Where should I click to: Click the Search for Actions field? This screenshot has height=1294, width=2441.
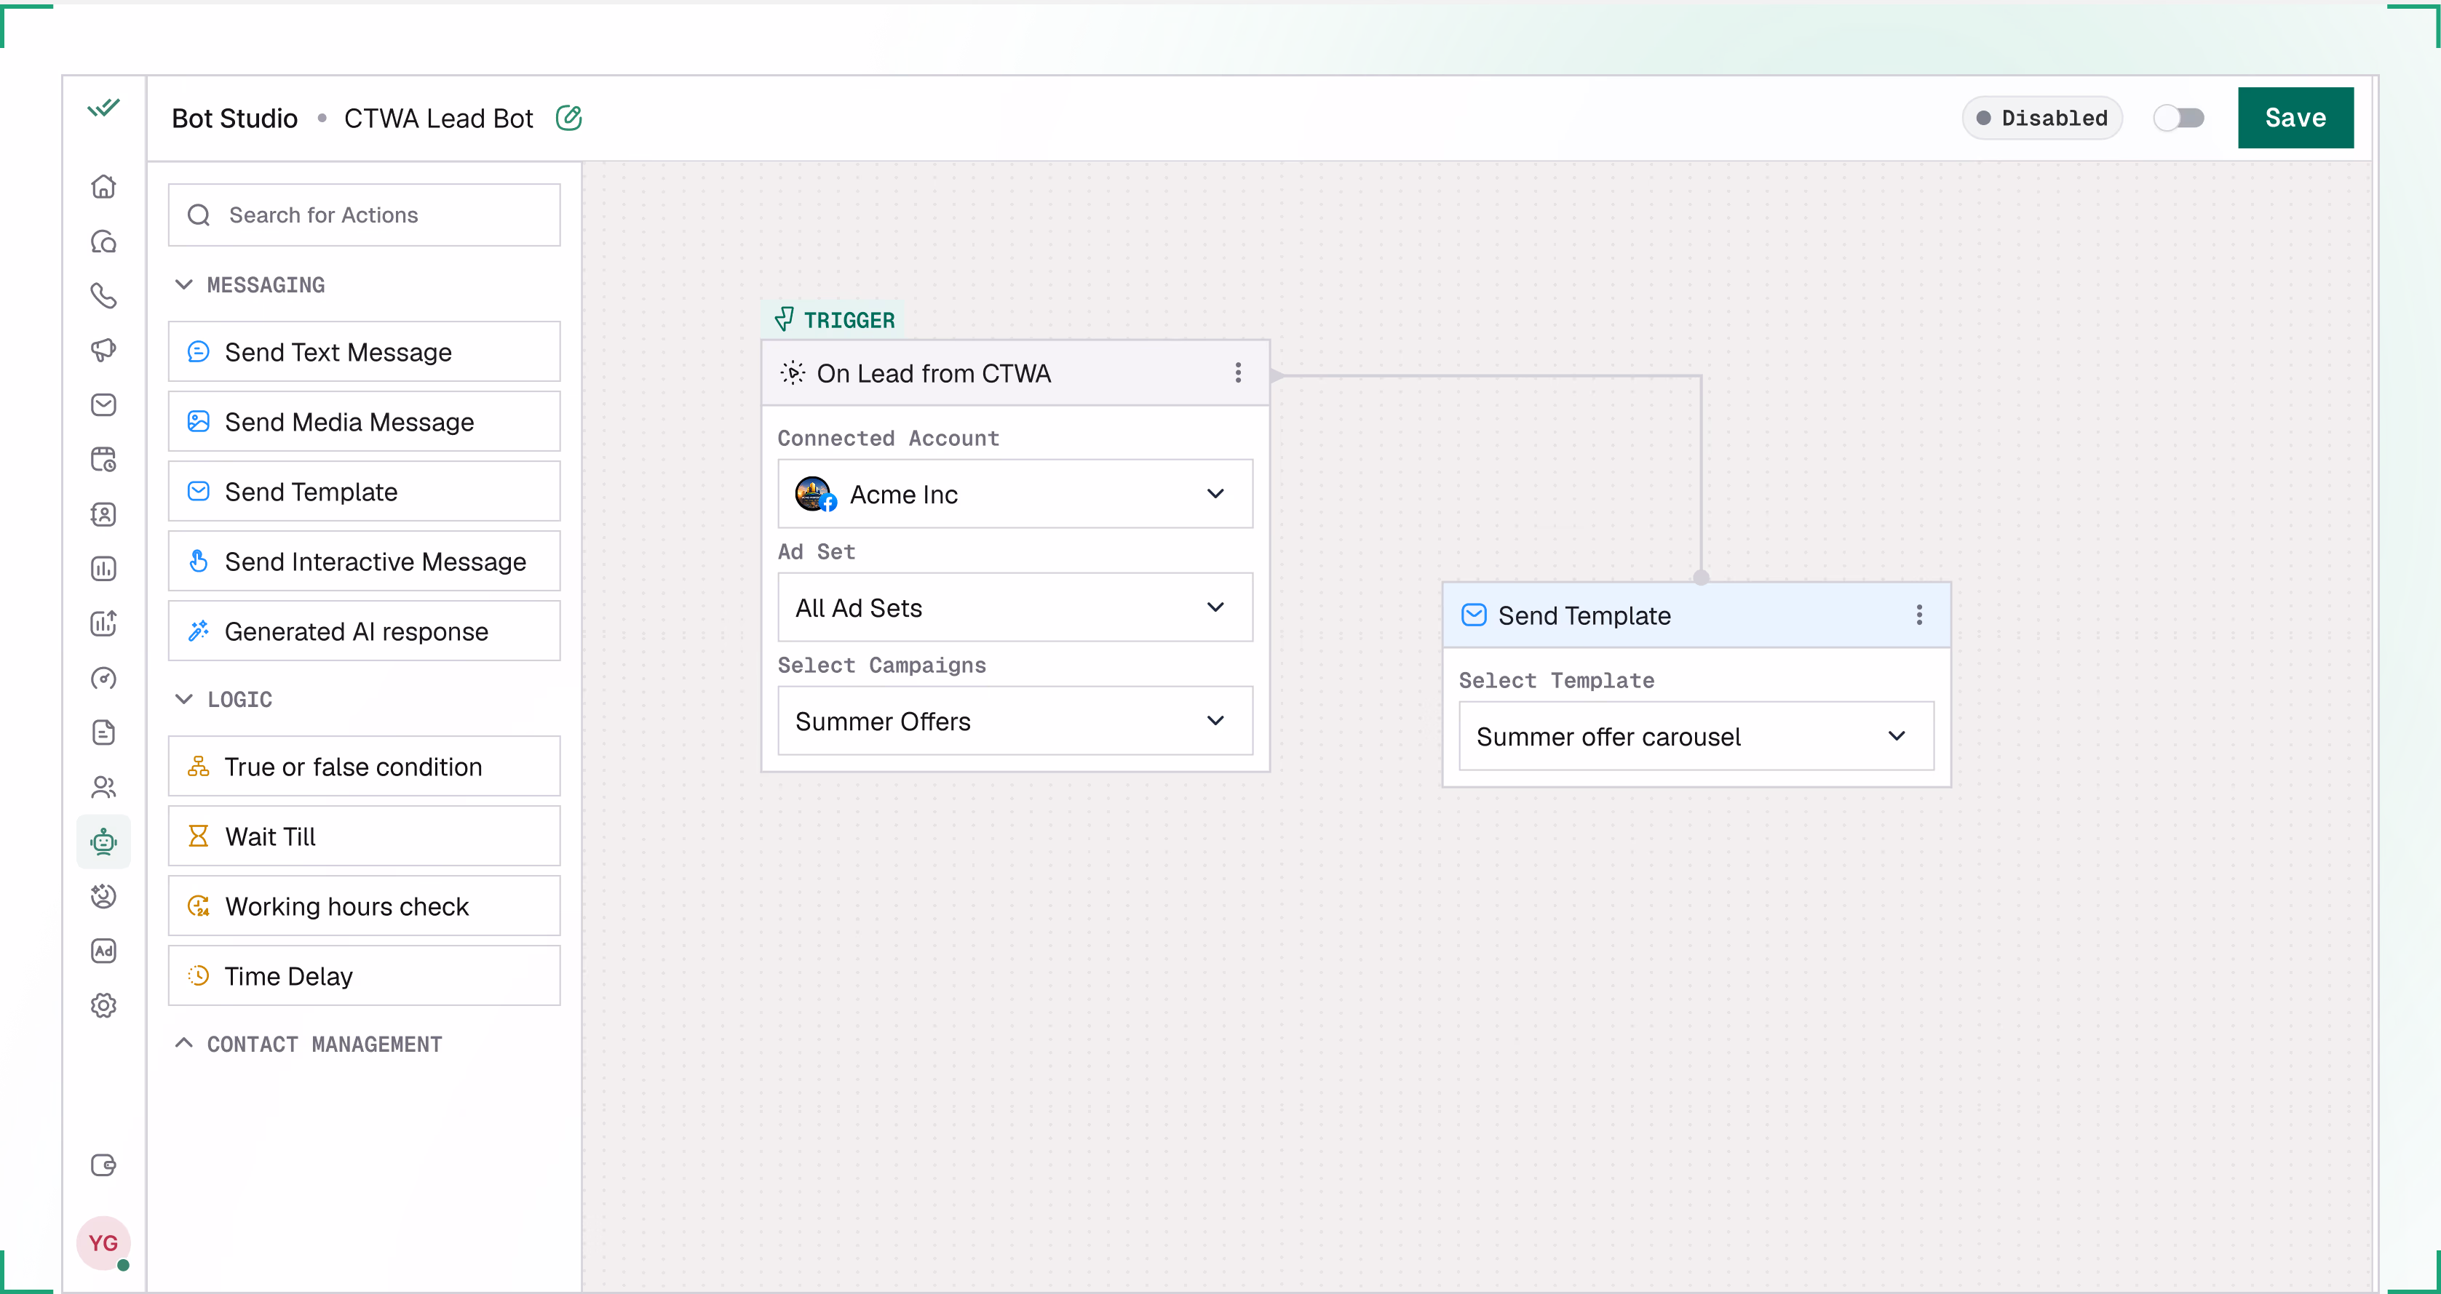point(364,215)
